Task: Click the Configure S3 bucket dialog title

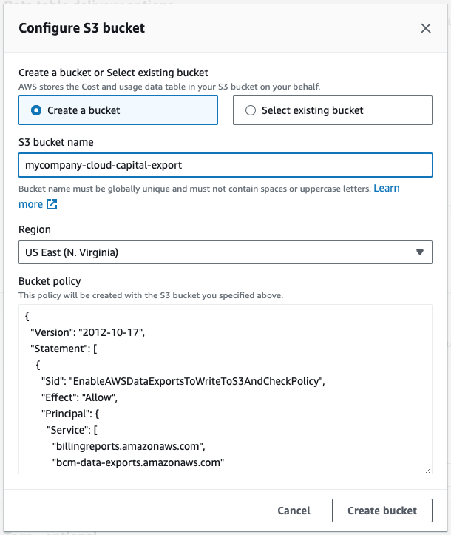Action: (81, 28)
